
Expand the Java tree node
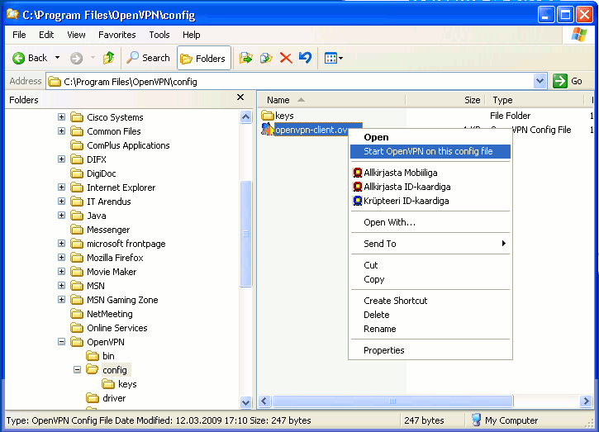click(61, 216)
